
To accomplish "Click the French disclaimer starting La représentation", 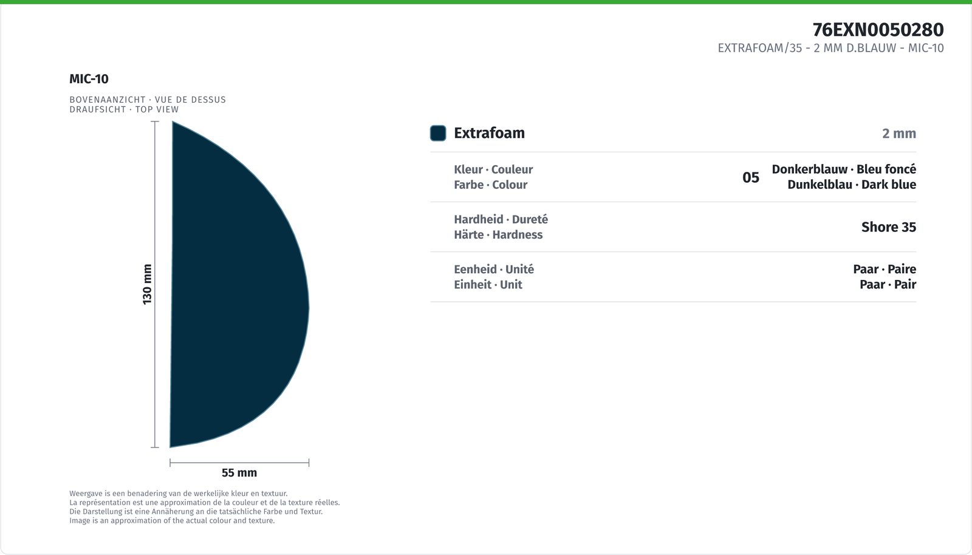I will [x=205, y=503].
